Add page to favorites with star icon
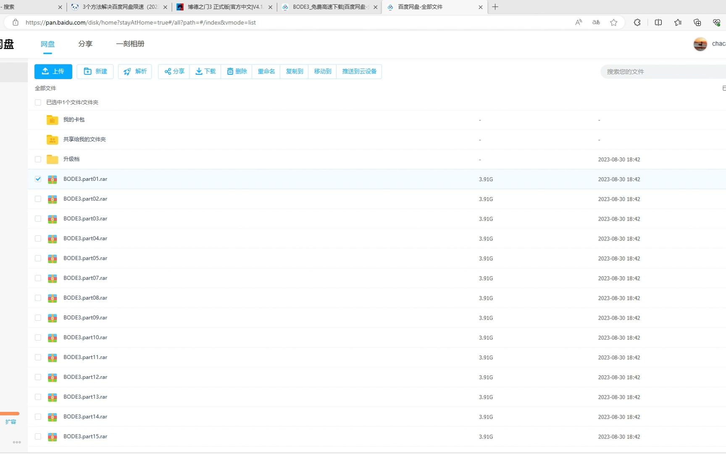 point(614,22)
